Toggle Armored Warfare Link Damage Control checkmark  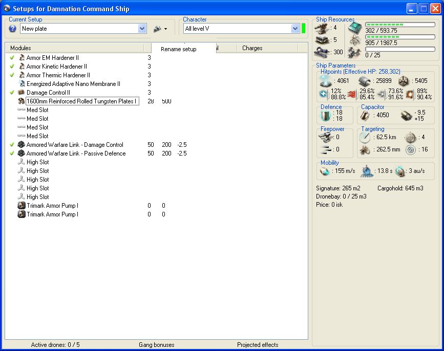(x=12, y=145)
